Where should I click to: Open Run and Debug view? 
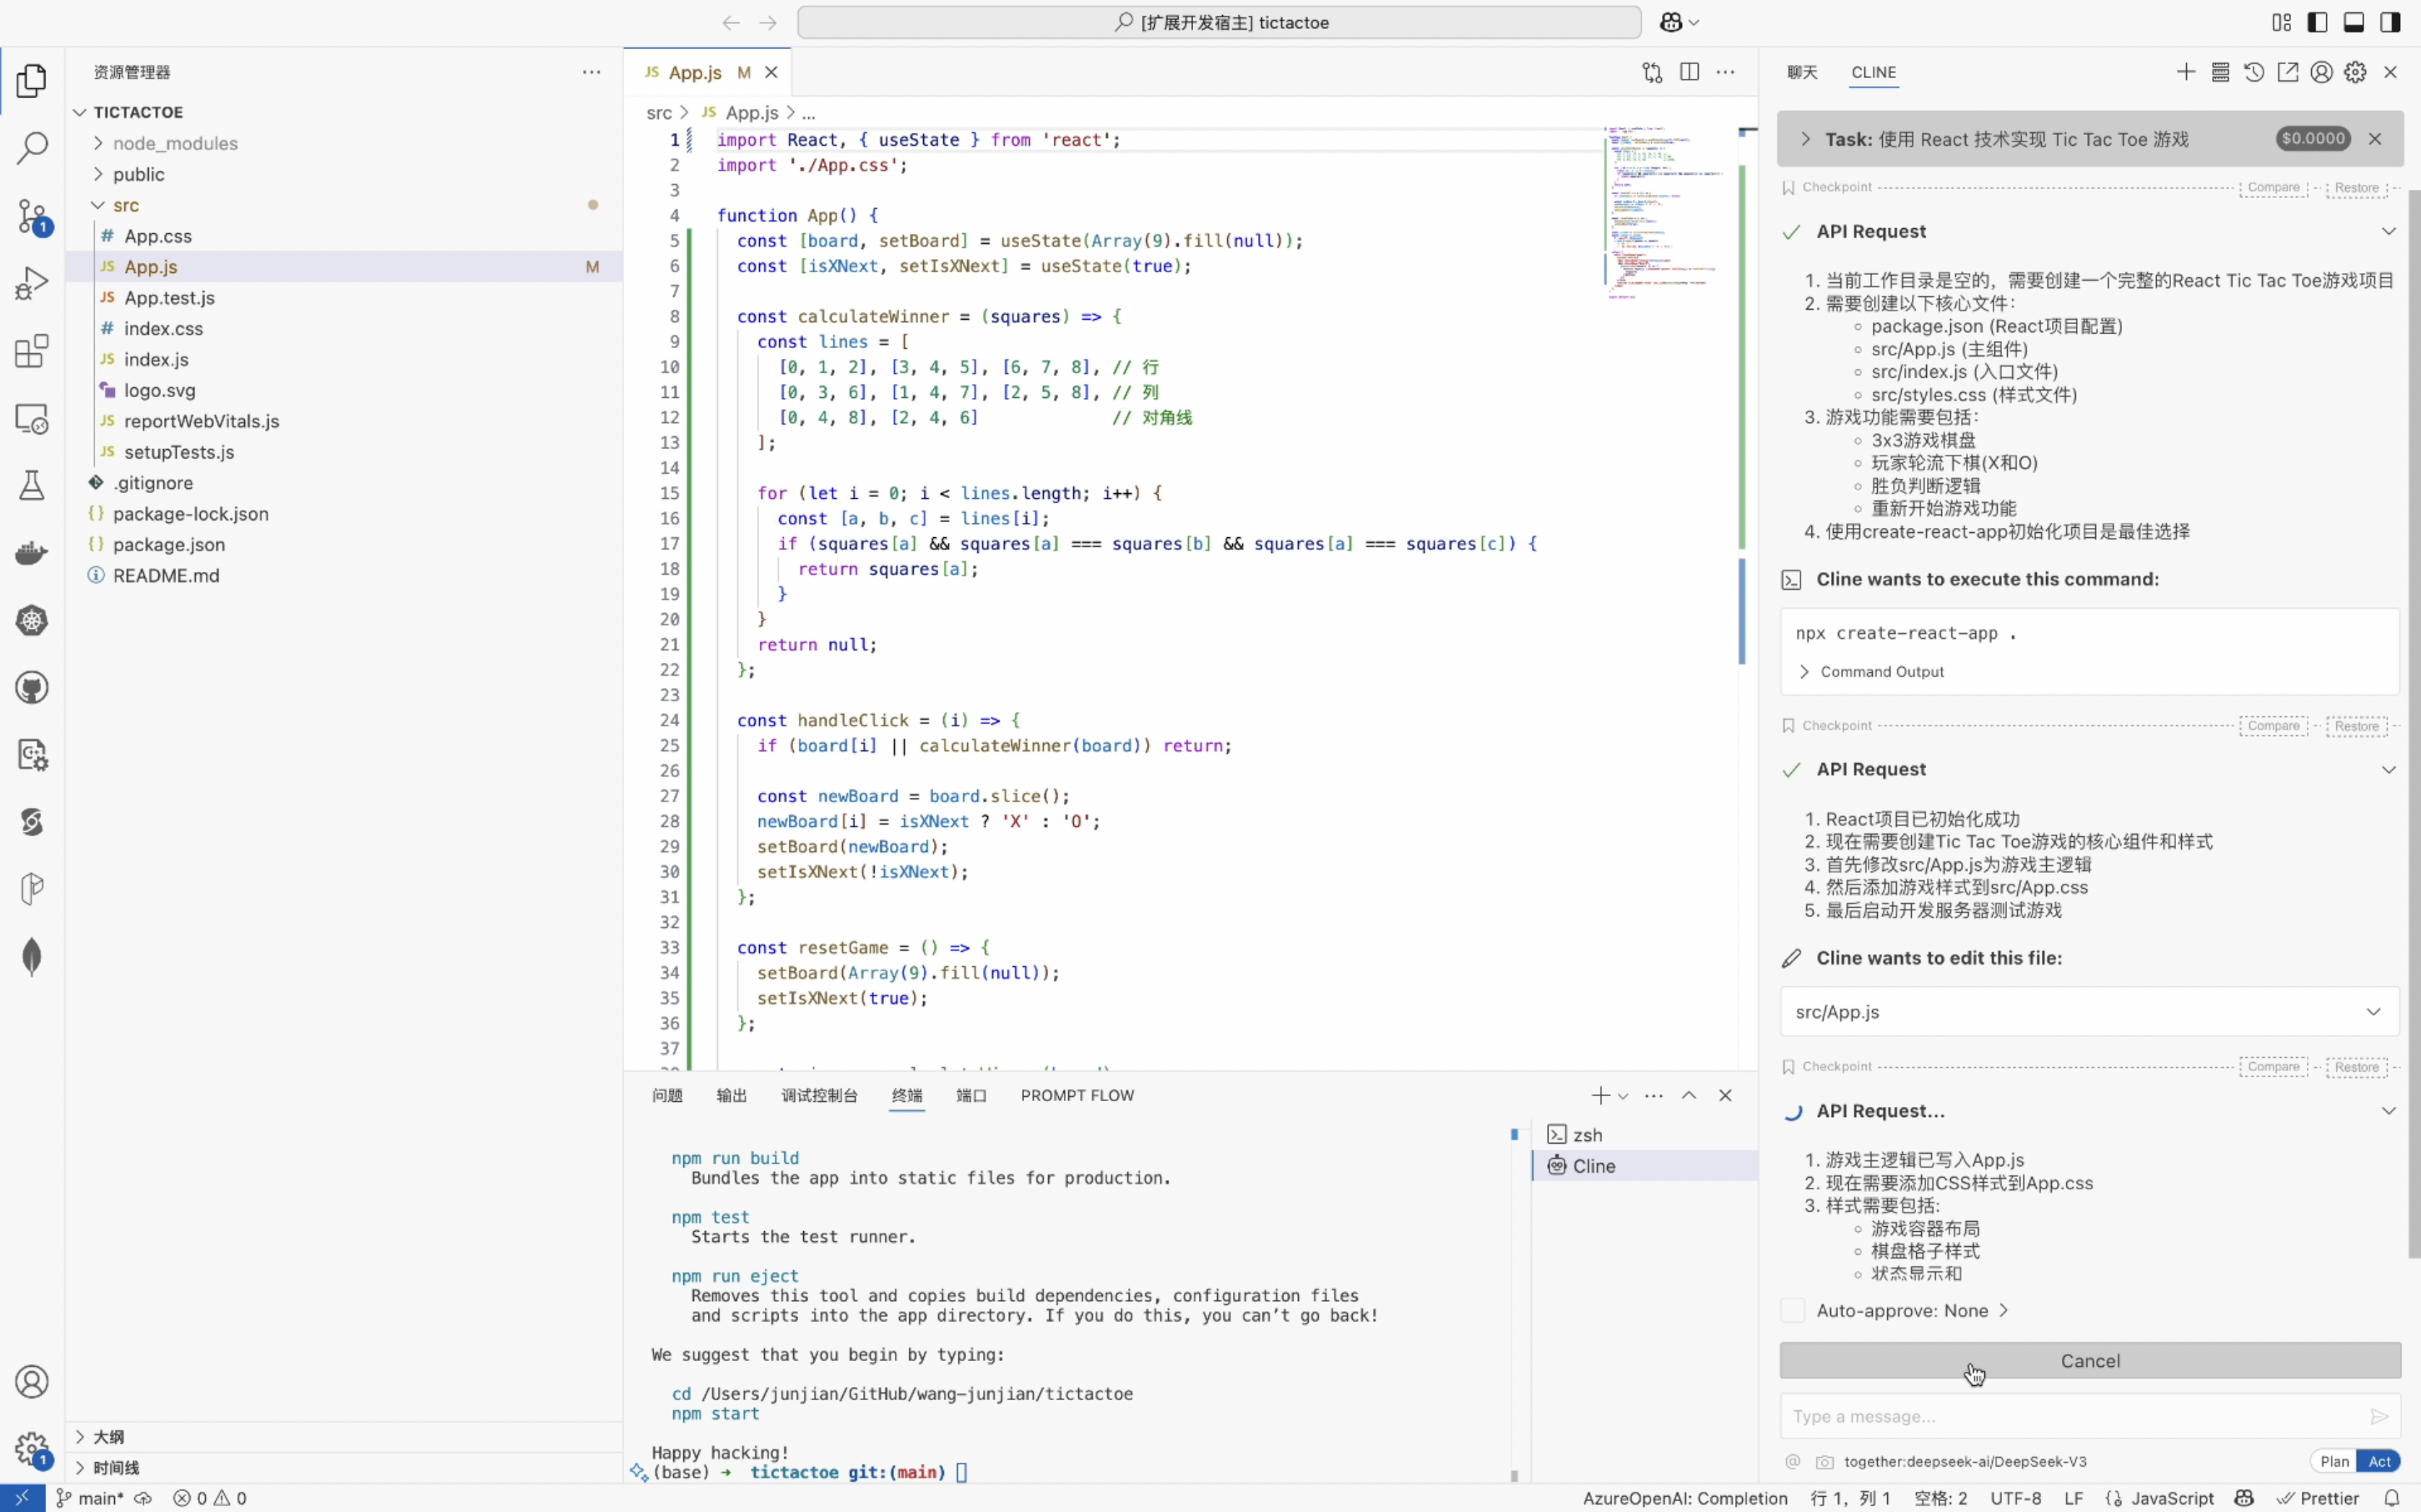click(32, 283)
